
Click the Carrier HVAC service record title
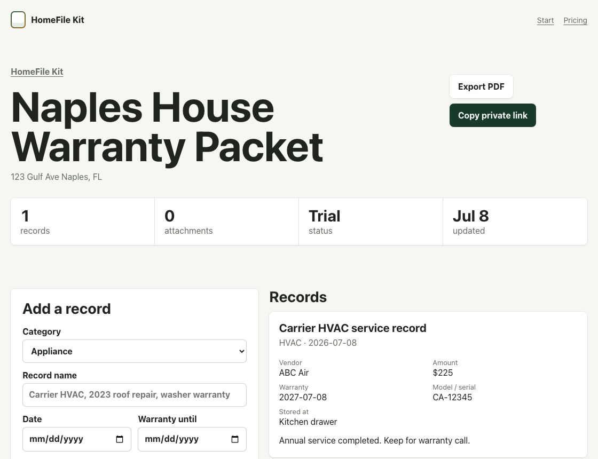click(x=353, y=328)
